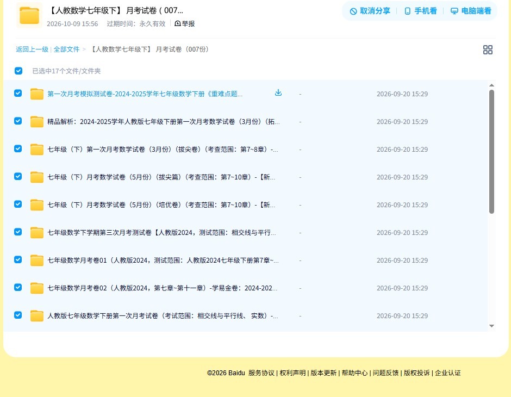Click folder icon for 精品解析 row

tap(37, 122)
